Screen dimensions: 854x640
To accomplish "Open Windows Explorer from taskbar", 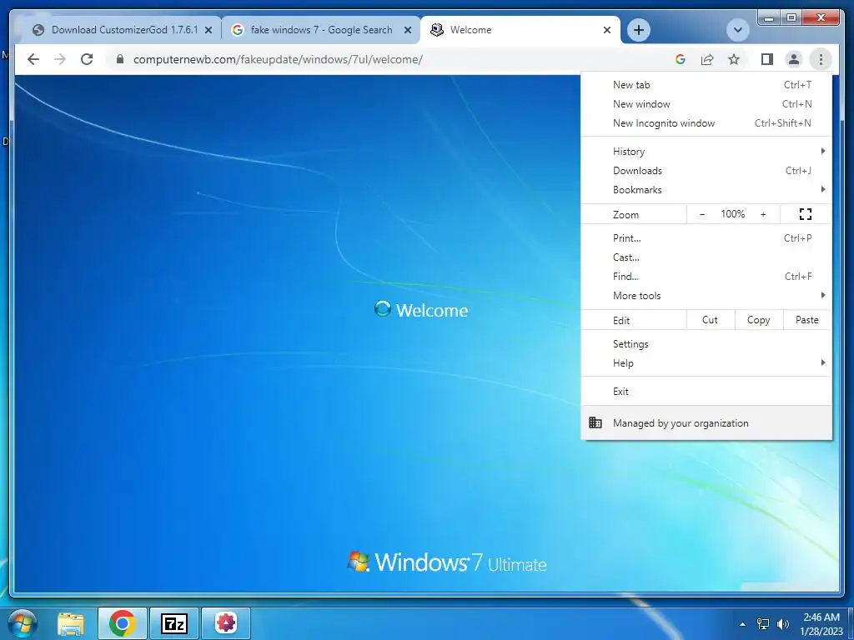I will (71, 623).
